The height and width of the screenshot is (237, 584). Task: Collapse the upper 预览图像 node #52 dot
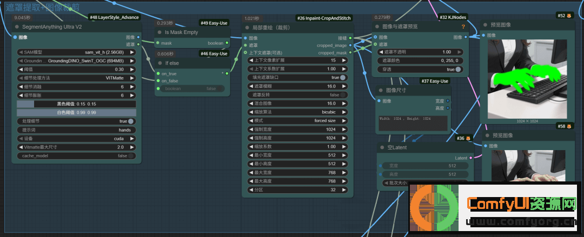[485, 25]
